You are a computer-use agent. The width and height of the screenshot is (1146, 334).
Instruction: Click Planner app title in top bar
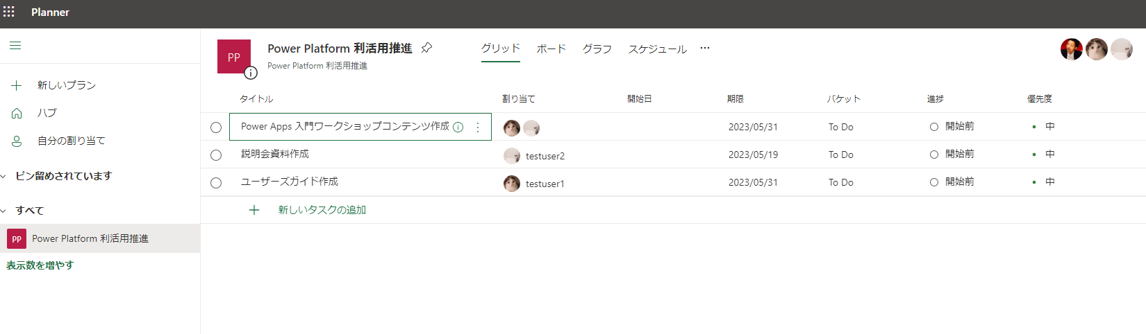click(x=50, y=12)
